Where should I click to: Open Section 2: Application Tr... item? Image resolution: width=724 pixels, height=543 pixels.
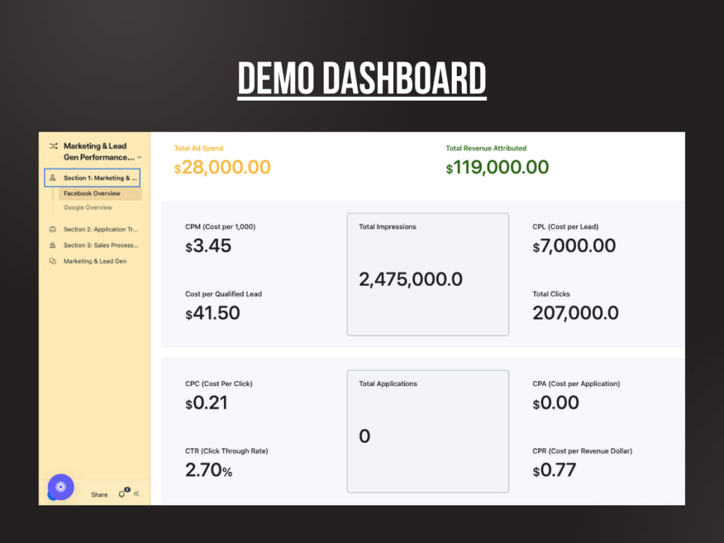pos(100,229)
